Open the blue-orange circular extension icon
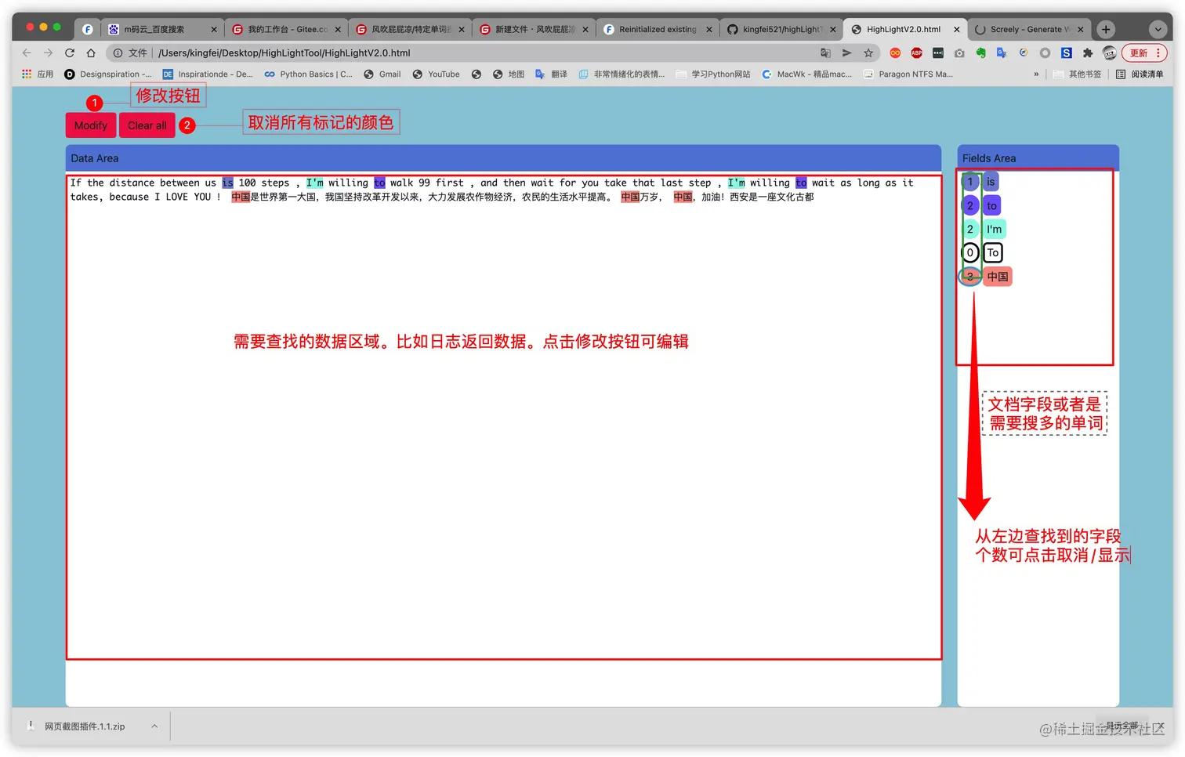Viewport: 1185px width, 757px height. point(1024,53)
